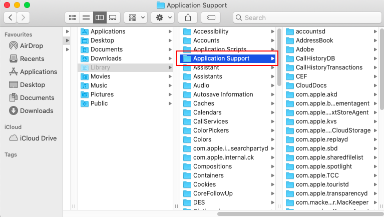Select the CallHistoryDB folder
The height and width of the screenshot is (217, 384).
click(x=330, y=58)
